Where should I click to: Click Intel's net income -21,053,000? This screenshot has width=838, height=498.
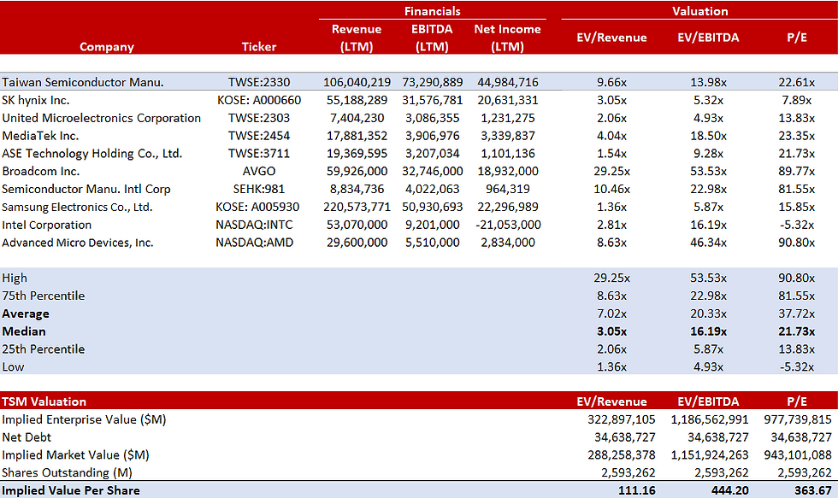[508, 225]
